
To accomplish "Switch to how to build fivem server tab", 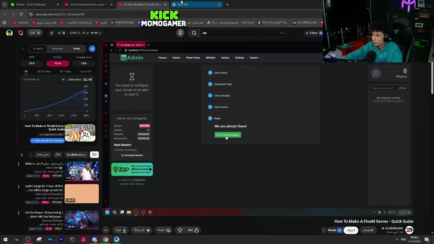I will [x=88, y=4].
